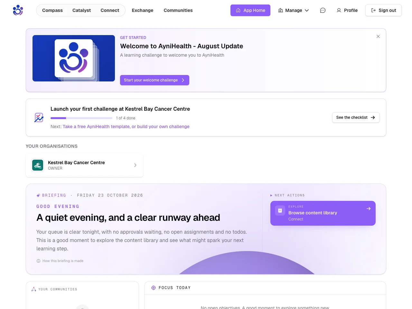Click the Next Actions label
The width and height of the screenshot is (412, 309).
click(289, 195)
